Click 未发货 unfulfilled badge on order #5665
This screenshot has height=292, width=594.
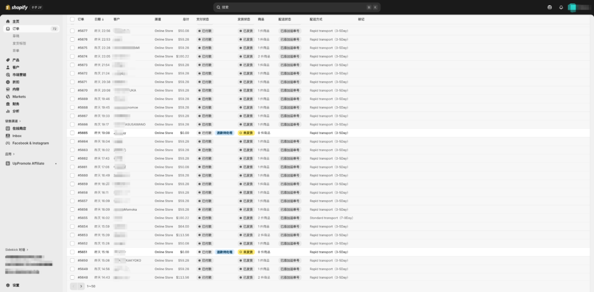point(246,133)
